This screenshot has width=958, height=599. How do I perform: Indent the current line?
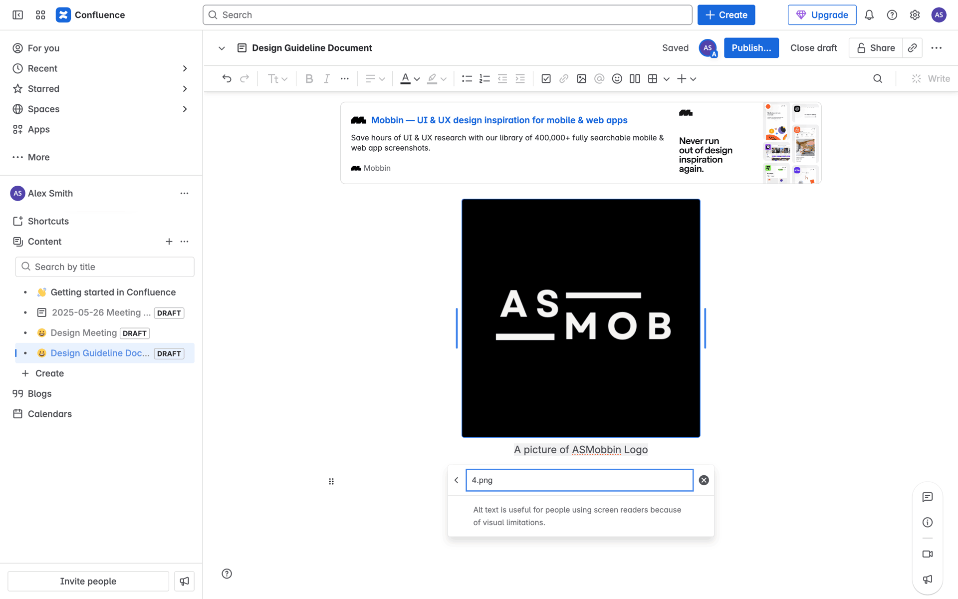pyautogui.click(x=520, y=78)
